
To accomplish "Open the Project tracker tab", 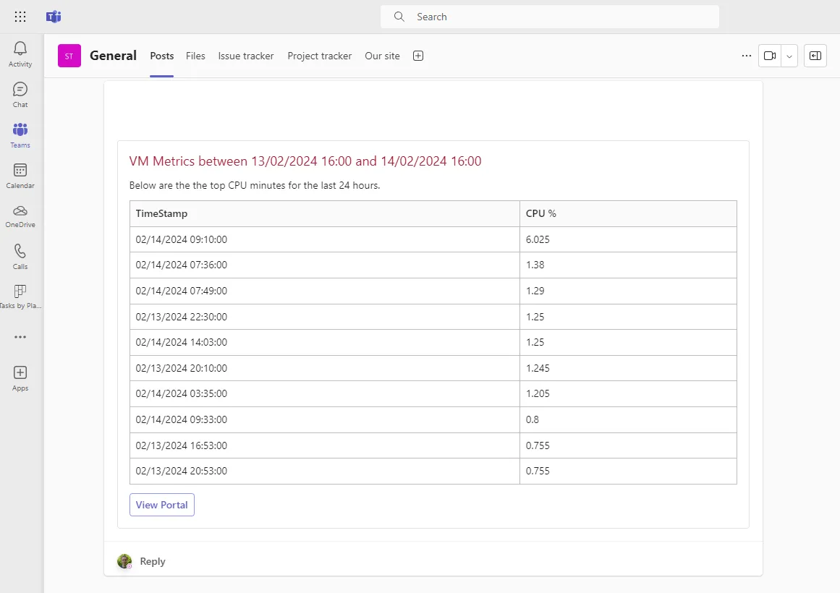I will pyautogui.click(x=319, y=56).
